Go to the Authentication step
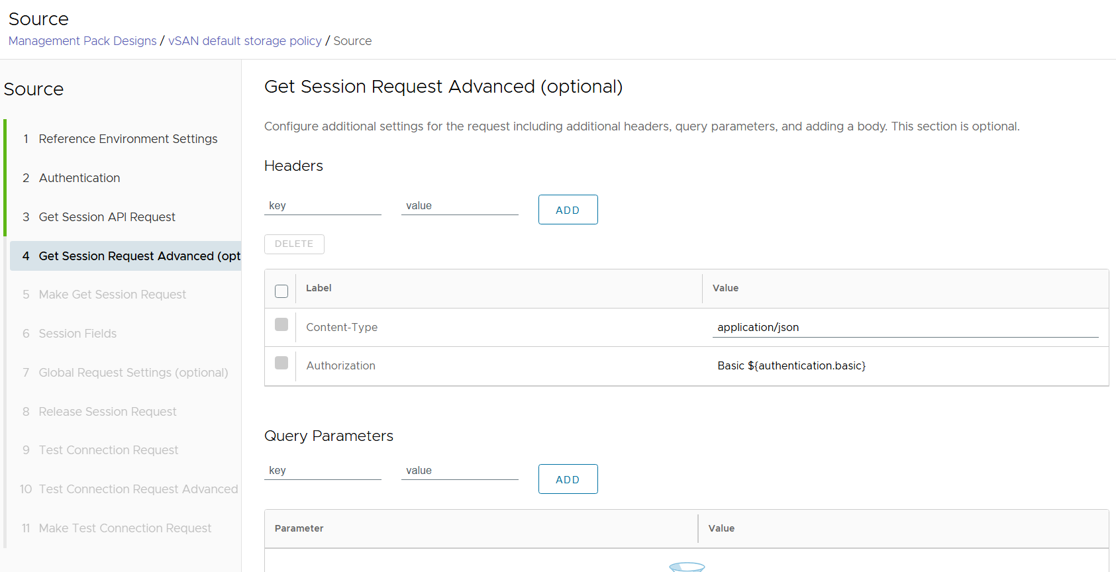Screen dimensions: 1116x572 pyautogui.click(x=79, y=178)
